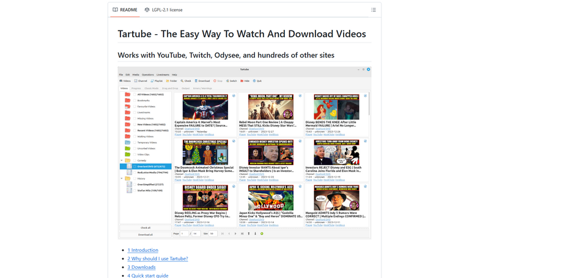The image size is (587, 278).
Task: Switch to the Progress tab
Action: pos(136,88)
